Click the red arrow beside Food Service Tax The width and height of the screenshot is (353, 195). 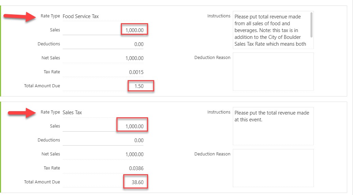tap(20, 17)
